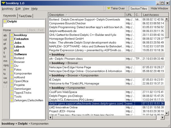Sort by the Last Access column header
171x128 pixels.
(x=155, y=15)
